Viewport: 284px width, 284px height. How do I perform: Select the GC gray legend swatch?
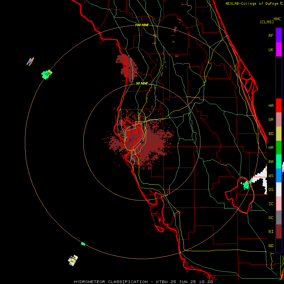pyautogui.click(x=279, y=217)
